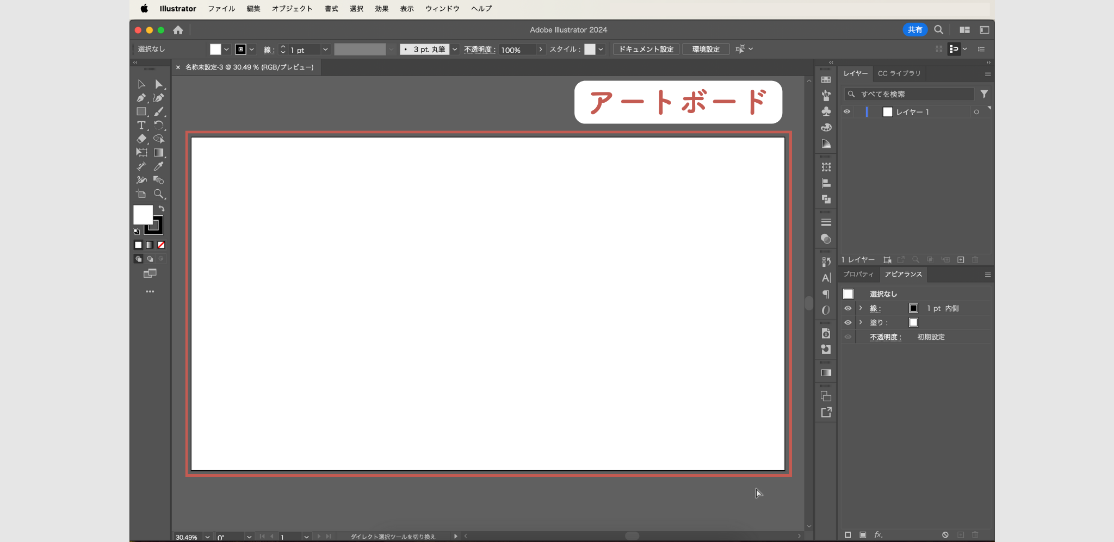The width and height of the screenshot is (1114, 542).
Task: Open the brush definition dropdown showing 3 pt. 丸筆
Action: point(455,49)
